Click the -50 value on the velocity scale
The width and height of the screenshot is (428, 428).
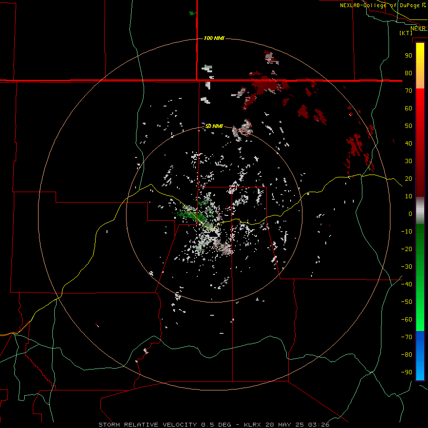click(407, 302)
